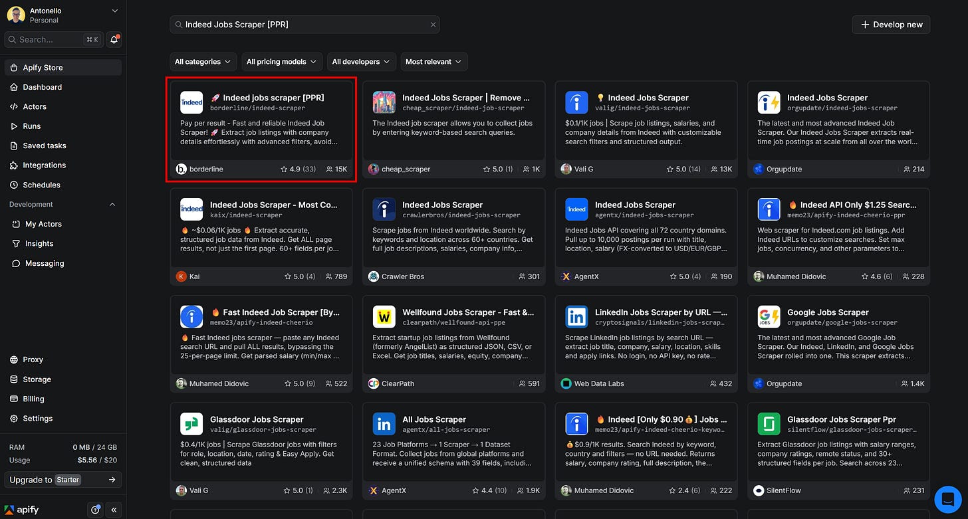
Task: Click the Proxy globe icon
Action: pos(14,360)
